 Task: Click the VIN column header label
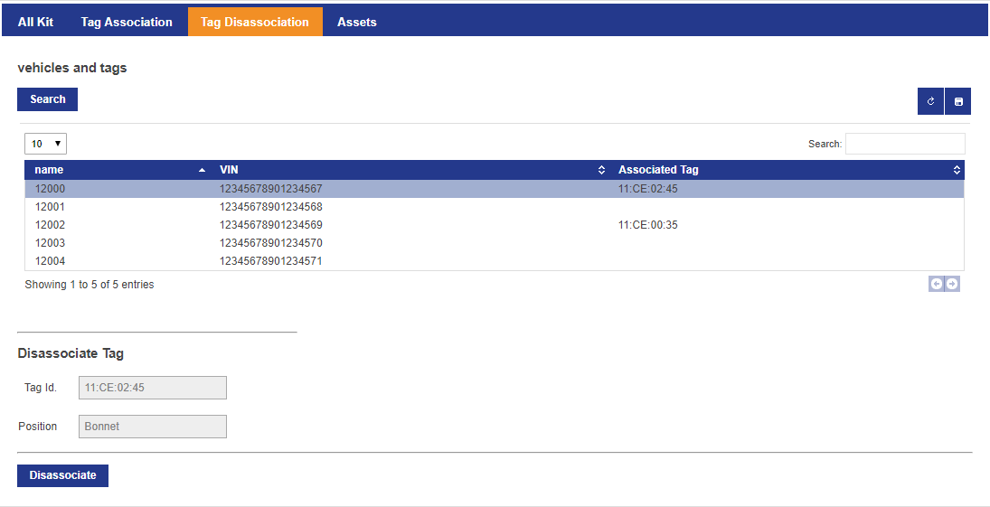tap(229, 170)
